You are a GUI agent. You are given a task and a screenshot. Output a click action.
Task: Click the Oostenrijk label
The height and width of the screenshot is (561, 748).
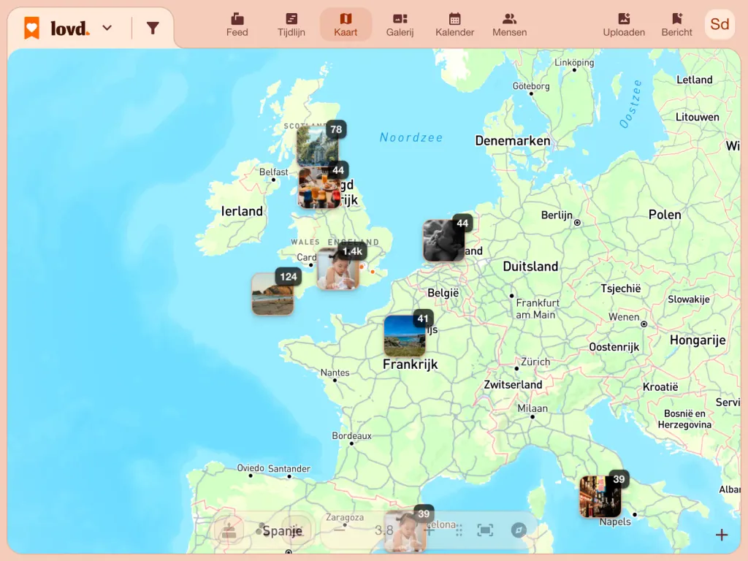[x=614, y=347]
